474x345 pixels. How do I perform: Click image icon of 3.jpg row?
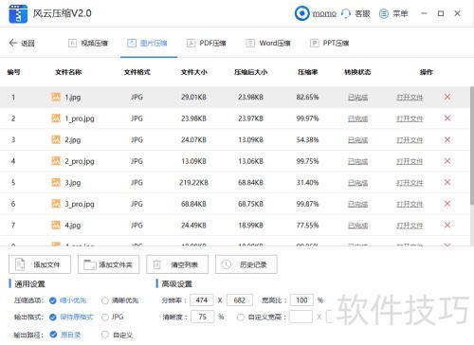pos(56,182)
